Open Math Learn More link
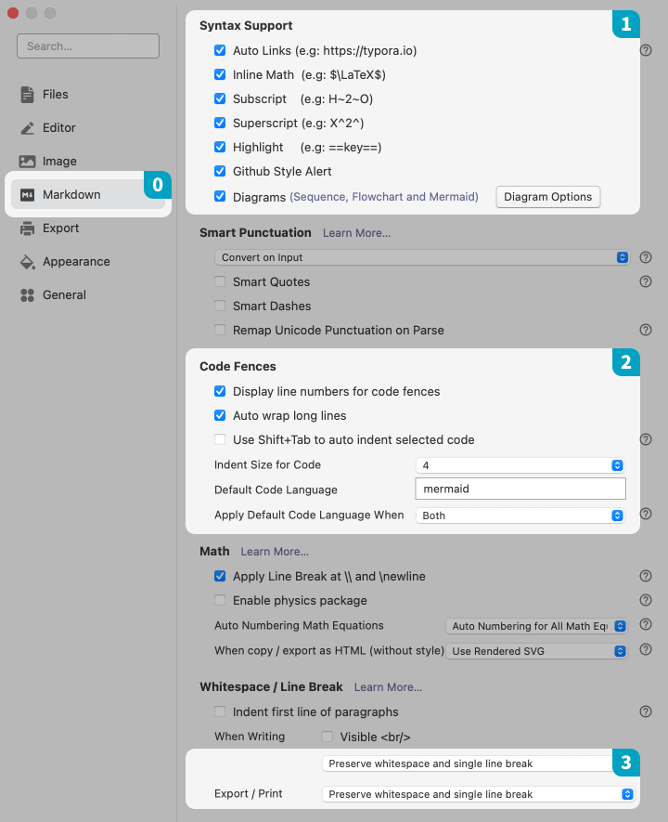668x822 pixels. coord(275,552)
